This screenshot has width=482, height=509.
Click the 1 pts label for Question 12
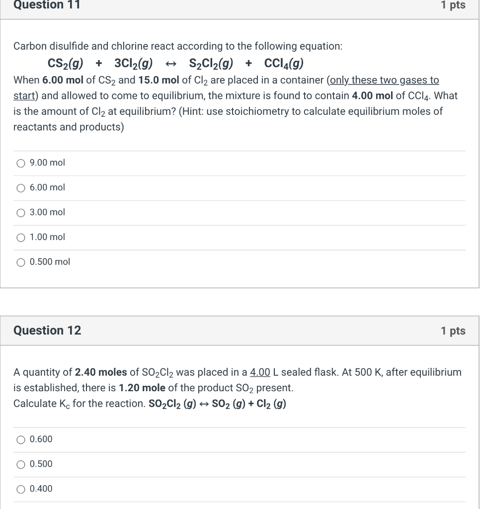[453, 330]
